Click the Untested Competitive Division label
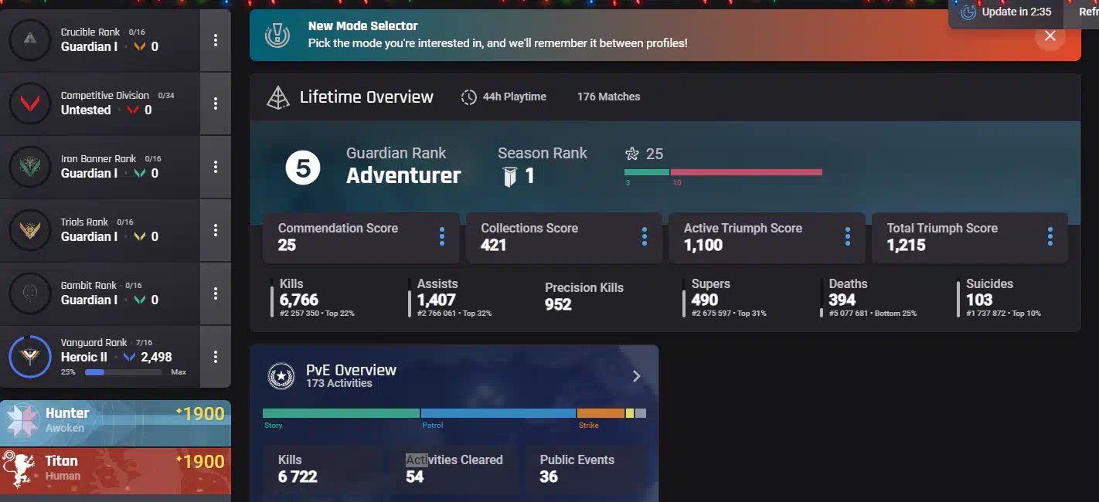This screenshot has height=502, width=1099. [86, 110]
